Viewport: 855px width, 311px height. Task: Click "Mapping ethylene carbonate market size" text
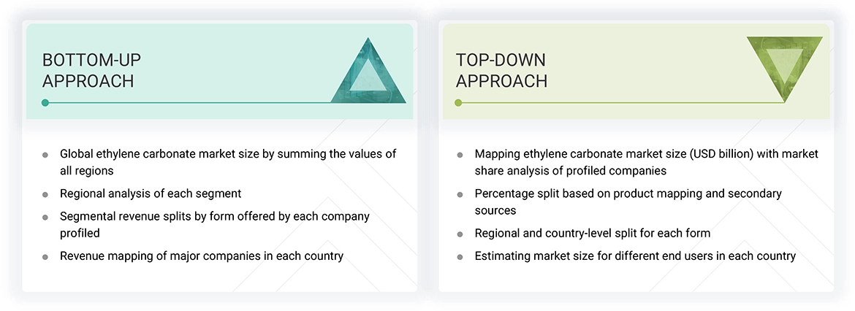pyautogui.click(x=646, y=154)
